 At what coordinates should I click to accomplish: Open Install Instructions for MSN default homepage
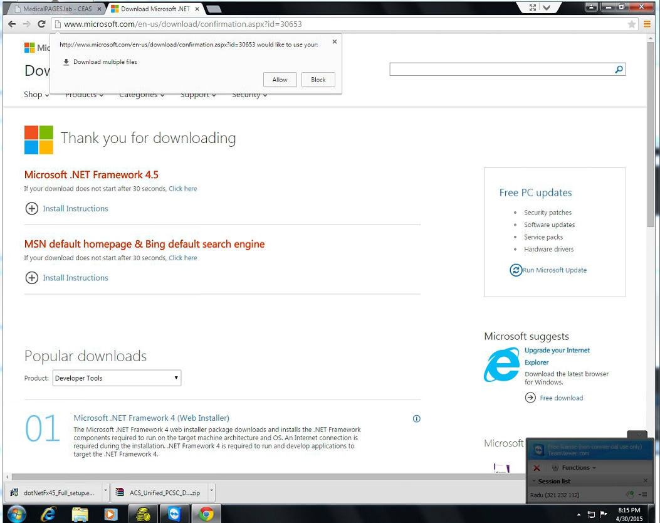(x=75, y=278)
